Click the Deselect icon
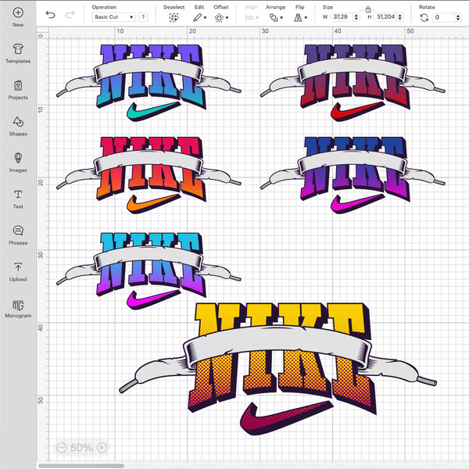This screenshot has width=469, height=469. click(x=174, y=18)
